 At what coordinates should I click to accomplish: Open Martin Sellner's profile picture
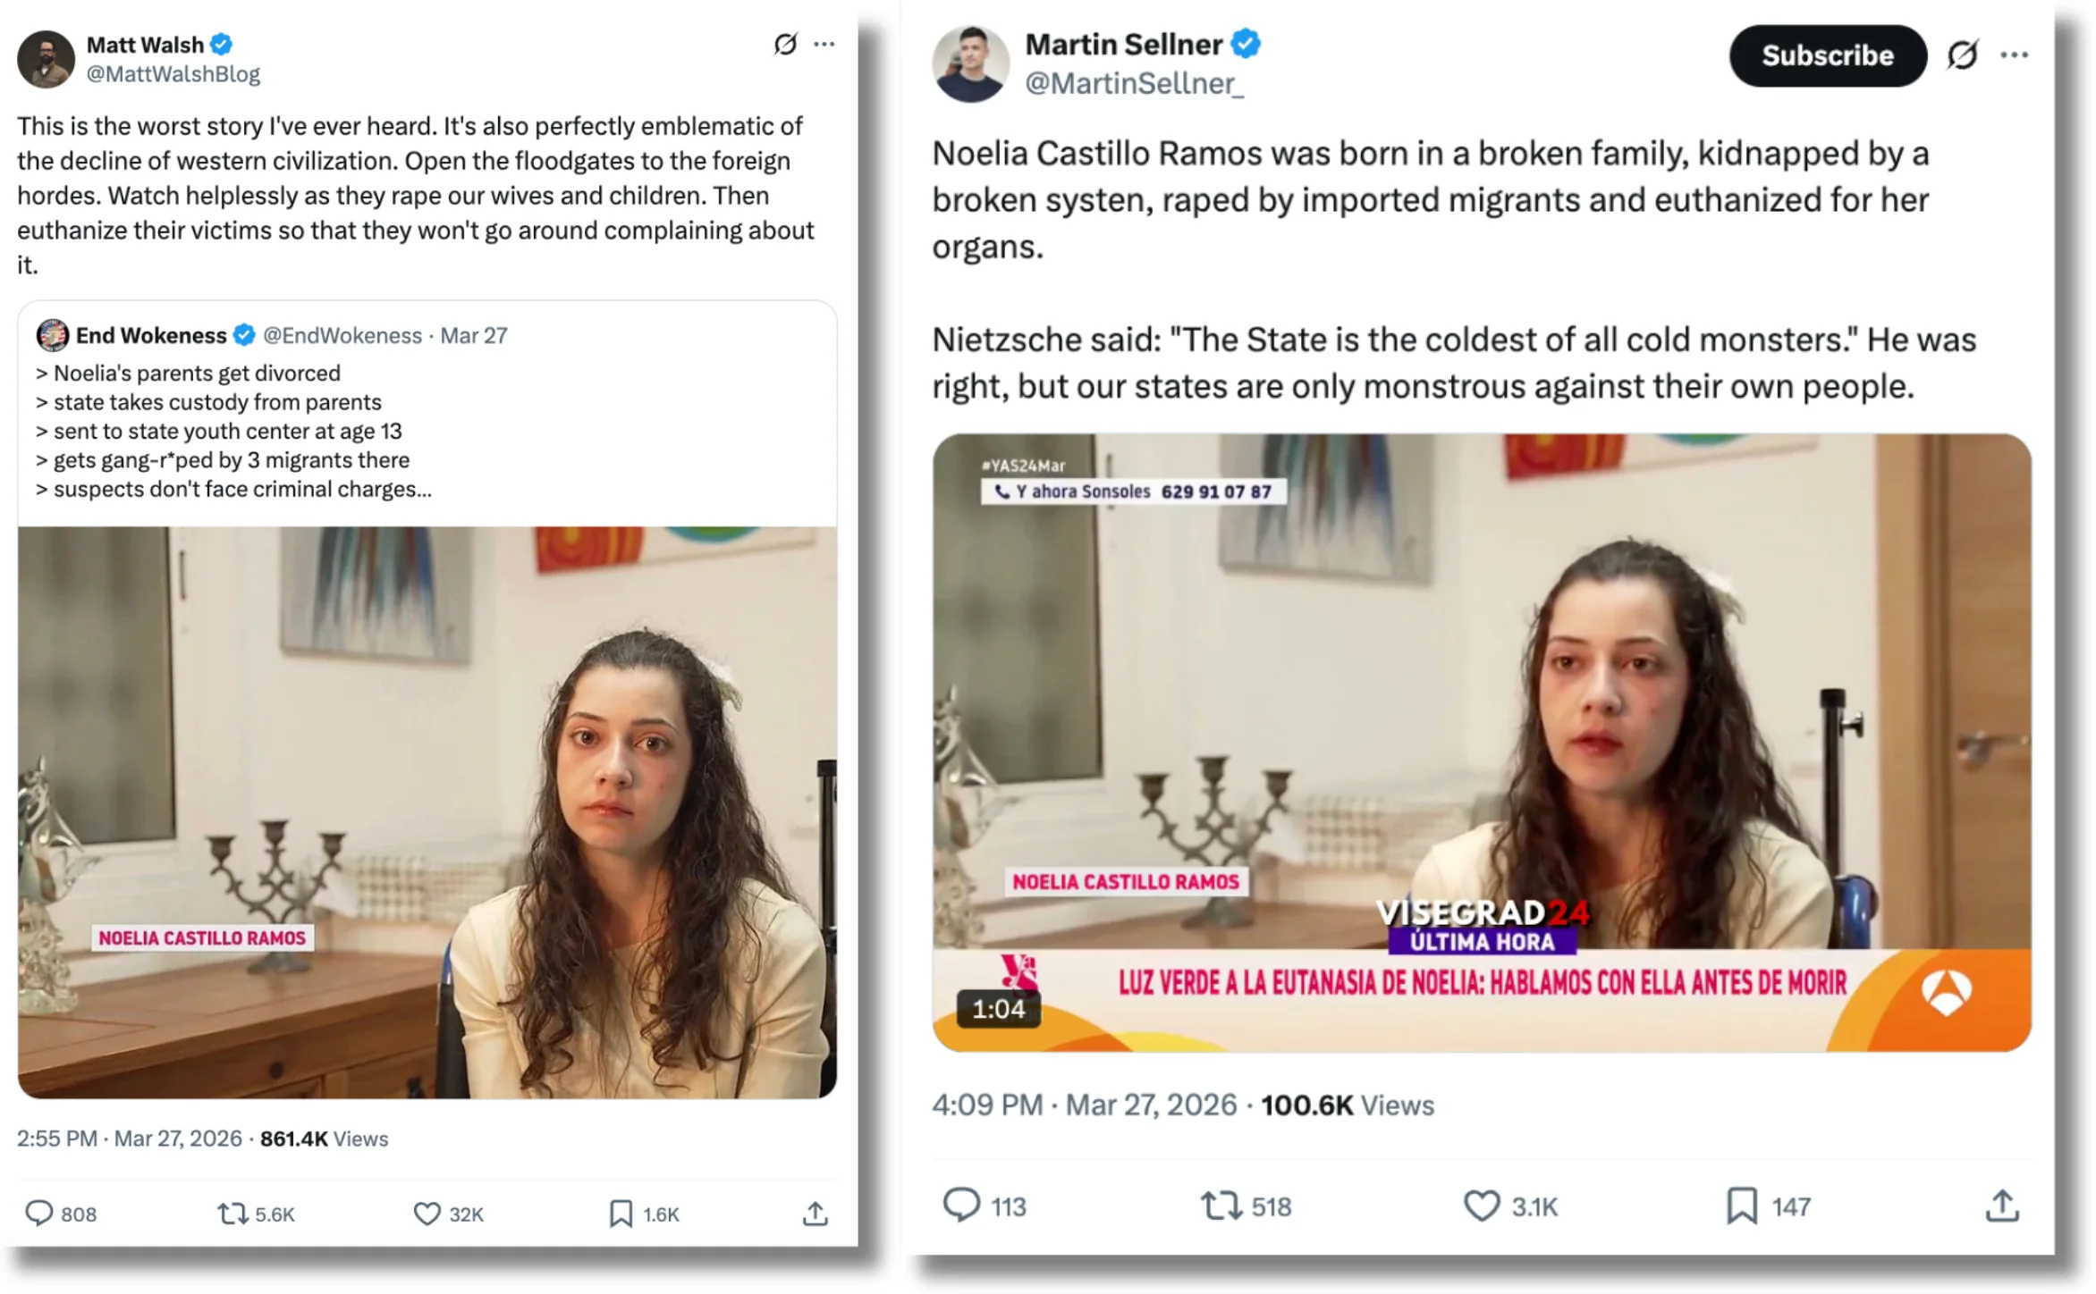click(970, 63)
